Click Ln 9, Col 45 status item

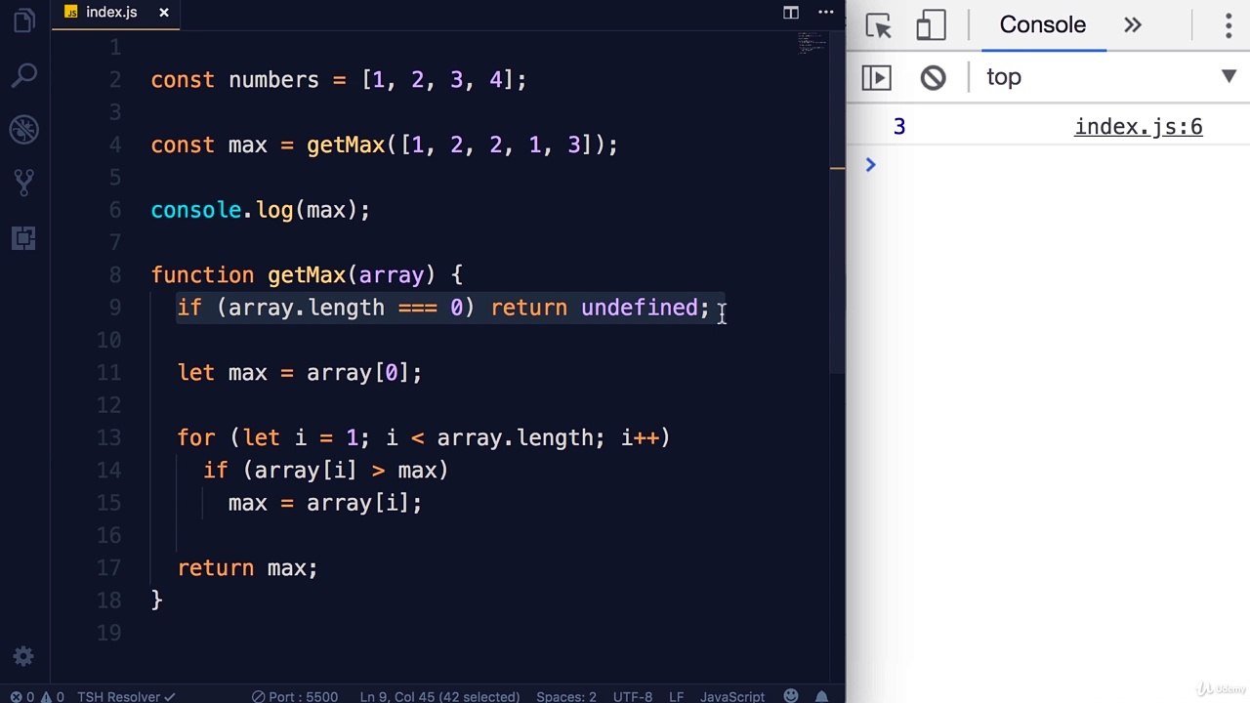click(x=439, y=696)
